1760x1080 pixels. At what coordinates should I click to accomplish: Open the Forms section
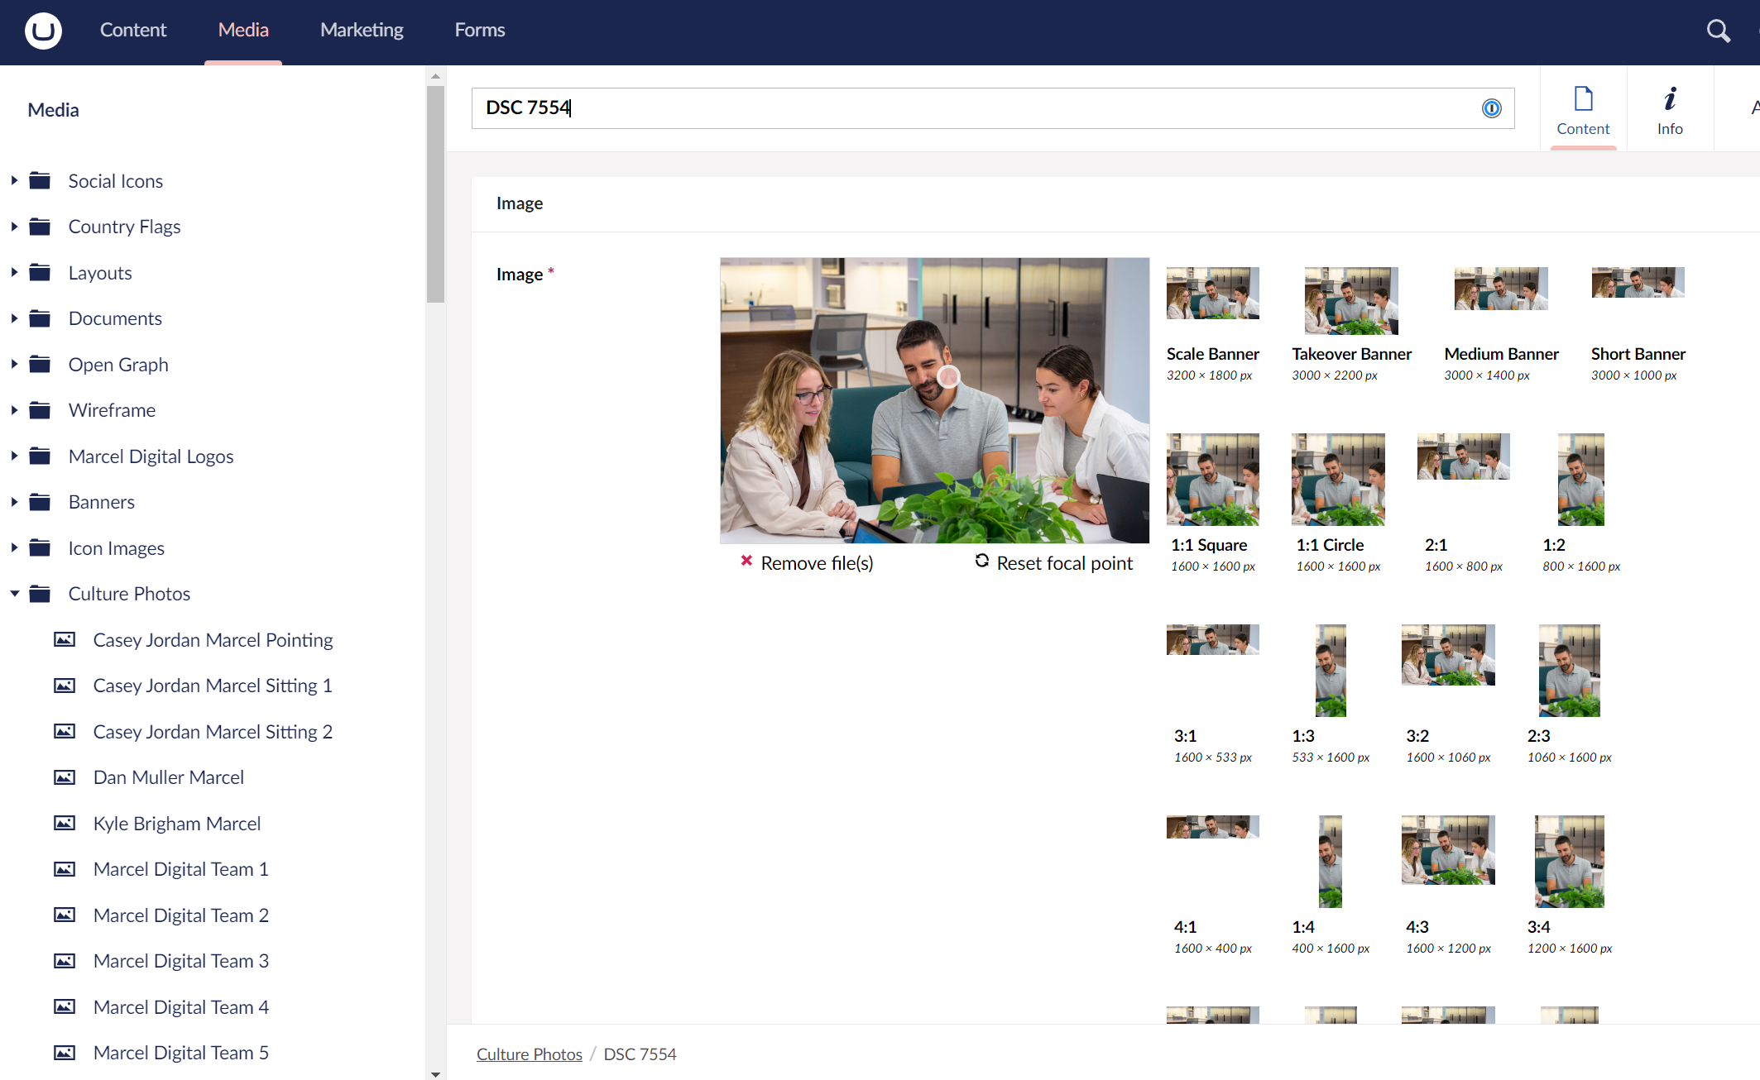479,31
